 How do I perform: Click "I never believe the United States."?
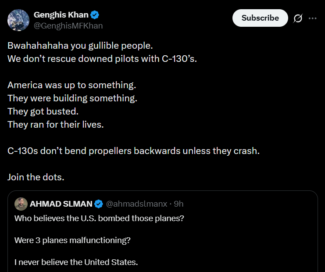point(76,262)
